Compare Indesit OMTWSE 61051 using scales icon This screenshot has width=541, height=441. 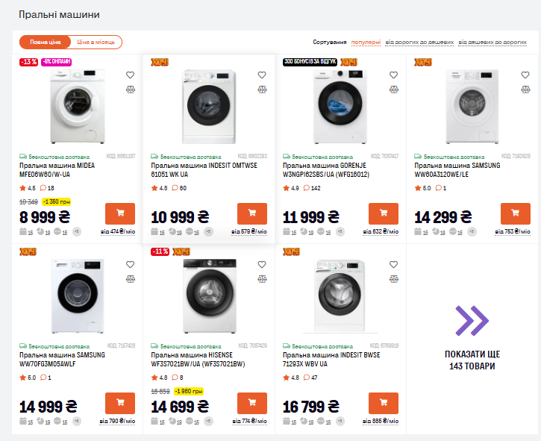[261, 89]
